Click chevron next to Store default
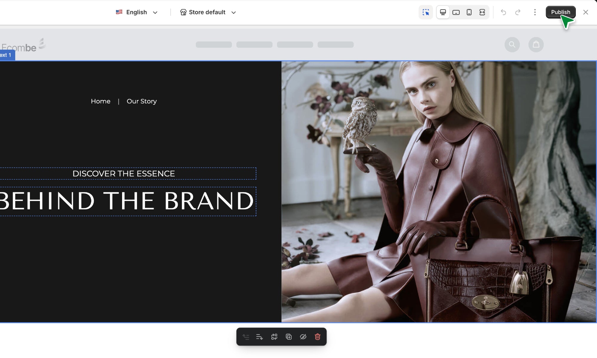 [x=234, y=13]
